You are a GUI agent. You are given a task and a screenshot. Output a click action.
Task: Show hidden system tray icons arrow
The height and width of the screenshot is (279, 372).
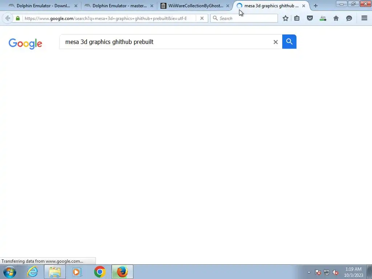tap(309, 272)
